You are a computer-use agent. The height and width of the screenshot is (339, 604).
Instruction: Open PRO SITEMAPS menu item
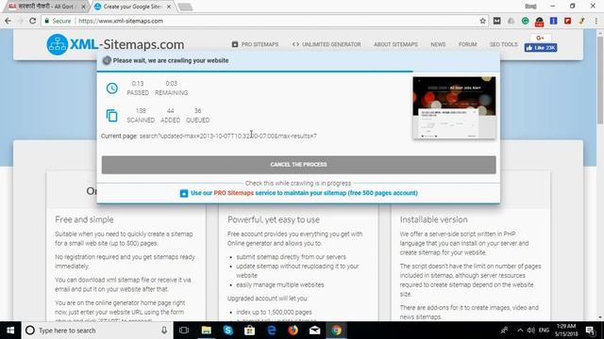click(x=255, y=44)
